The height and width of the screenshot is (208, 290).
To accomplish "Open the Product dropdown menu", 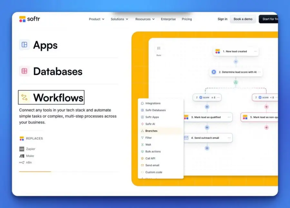I will tap(97, 19).
